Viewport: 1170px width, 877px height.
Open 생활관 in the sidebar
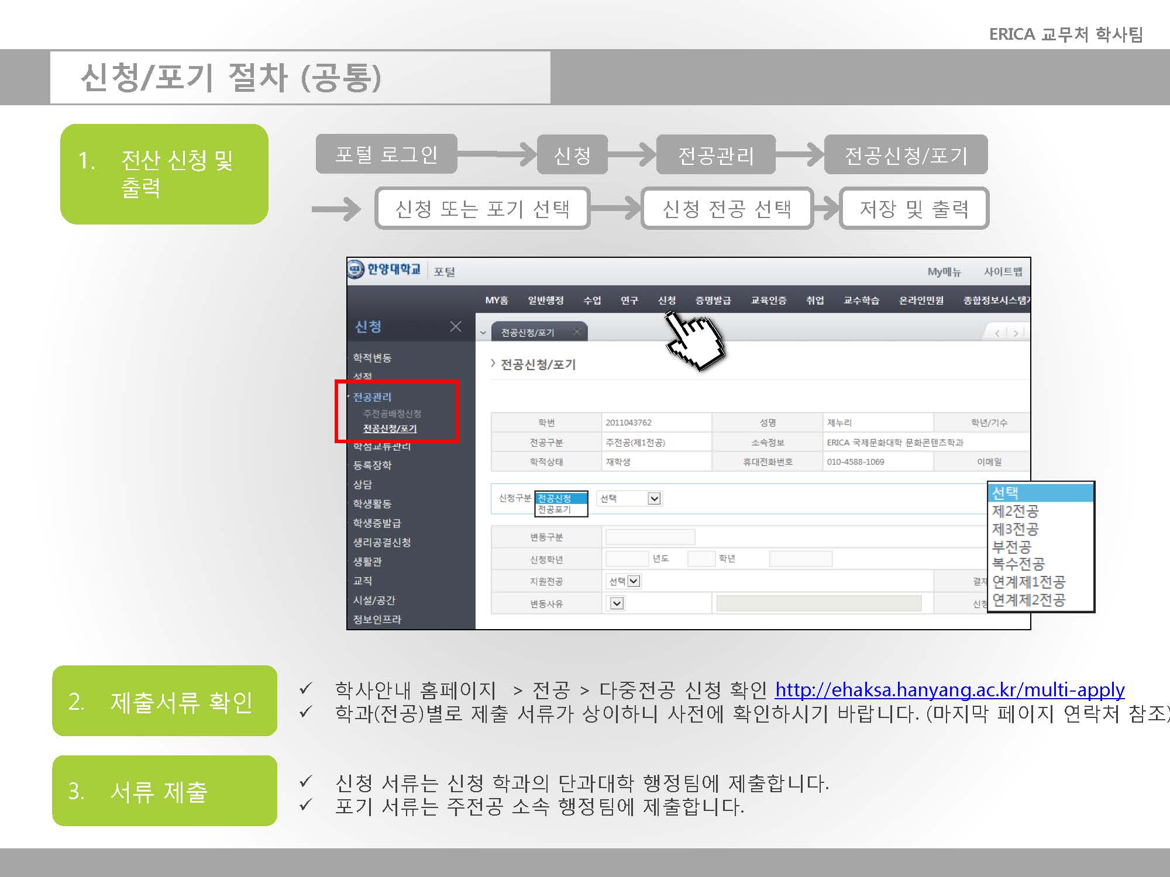pos(367,562)
